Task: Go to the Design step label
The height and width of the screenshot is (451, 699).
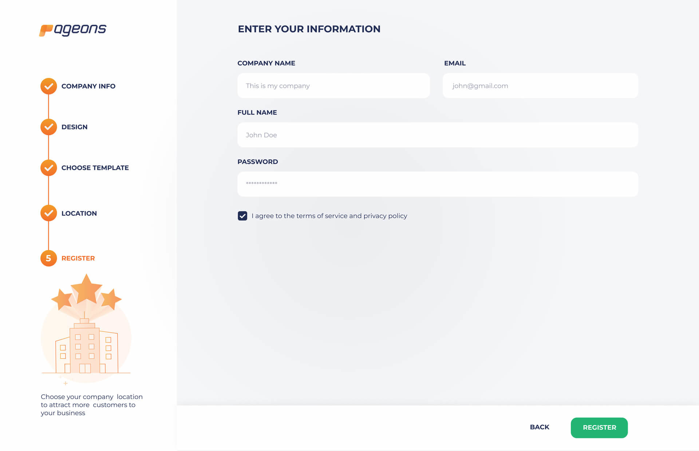Action: (x=75, y=127)
